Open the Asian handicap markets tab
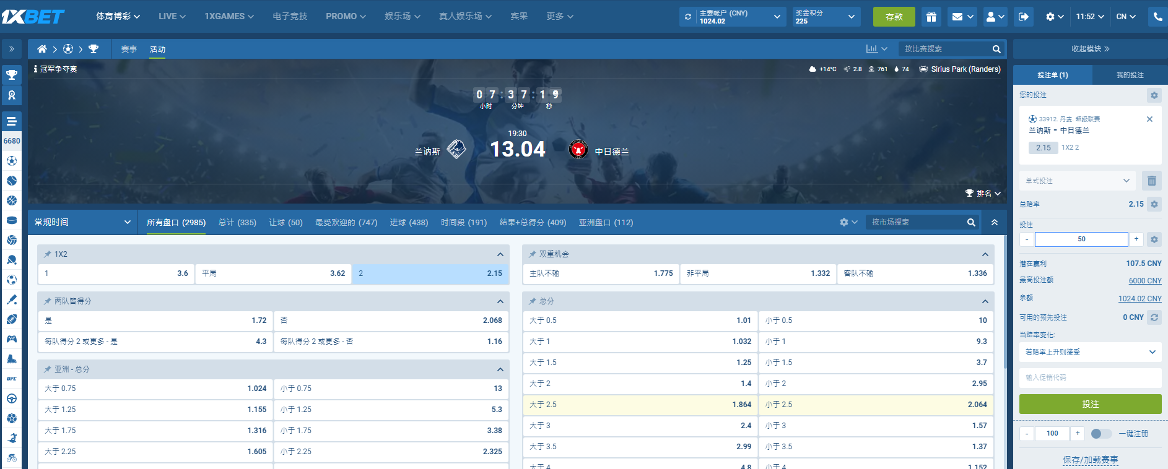This screenshot has width=1168, height=469. click(605, 223)
